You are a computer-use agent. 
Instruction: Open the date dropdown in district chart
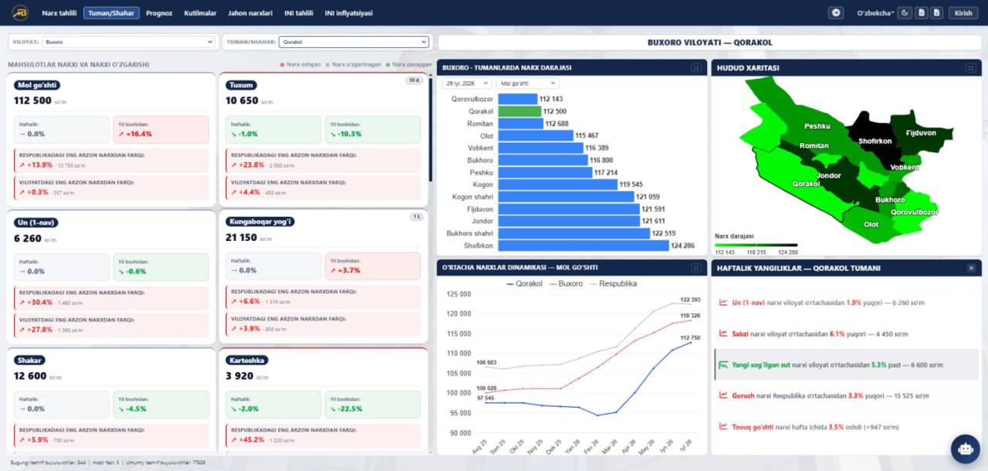(x=466, y=83)
